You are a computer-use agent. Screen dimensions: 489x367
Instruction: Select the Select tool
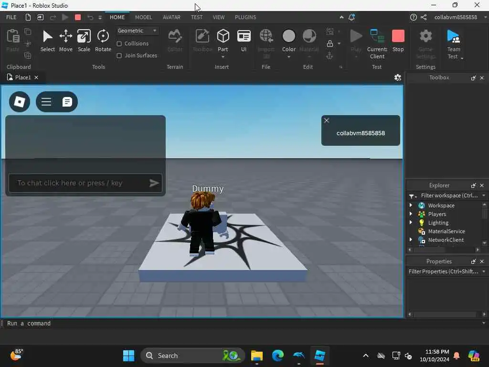[x=47, y=41]
